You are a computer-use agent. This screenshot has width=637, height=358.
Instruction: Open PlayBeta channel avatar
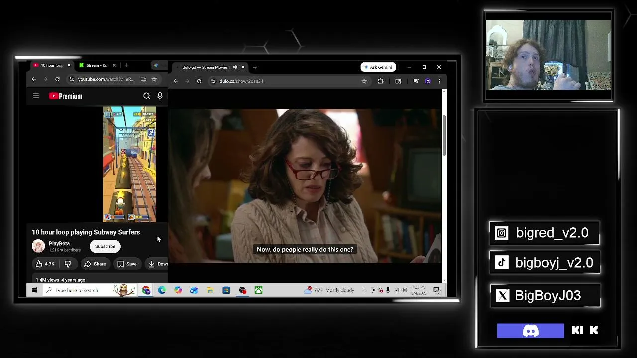click(38, 246)
